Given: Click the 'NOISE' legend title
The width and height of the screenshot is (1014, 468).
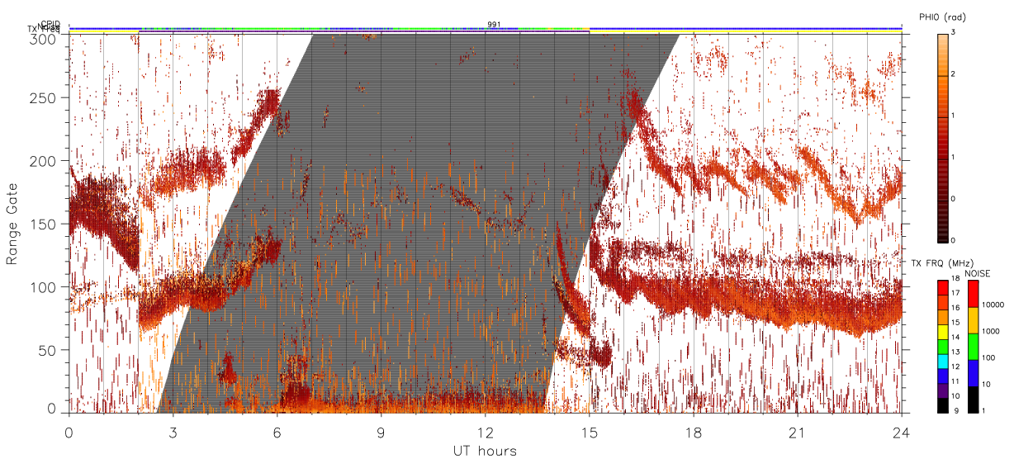Looking at the screenshot, I should 978,273.
